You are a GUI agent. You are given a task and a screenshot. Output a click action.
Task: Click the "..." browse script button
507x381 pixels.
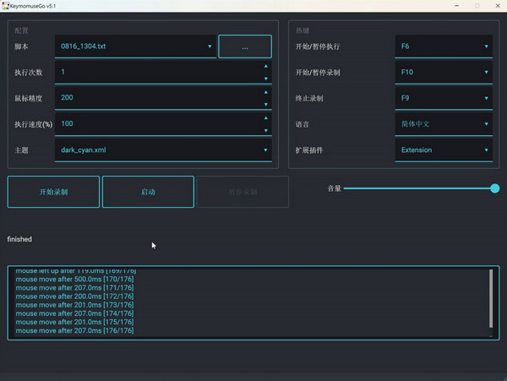coord(245,46)
